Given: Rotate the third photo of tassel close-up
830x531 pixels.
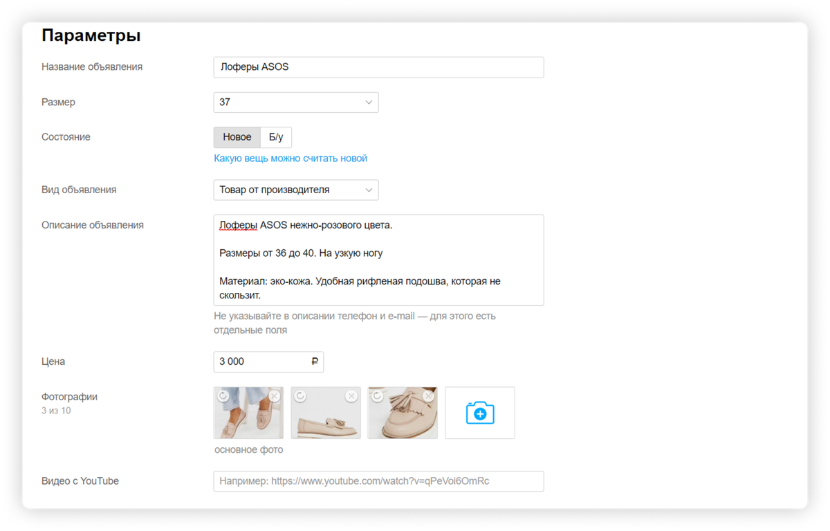Looking at the screenshot, I should point(377,396).
